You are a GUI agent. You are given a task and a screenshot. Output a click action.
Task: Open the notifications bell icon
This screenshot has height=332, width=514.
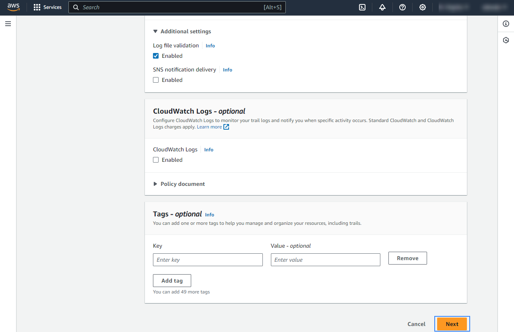pyautogui.click(x=382, y=7)
